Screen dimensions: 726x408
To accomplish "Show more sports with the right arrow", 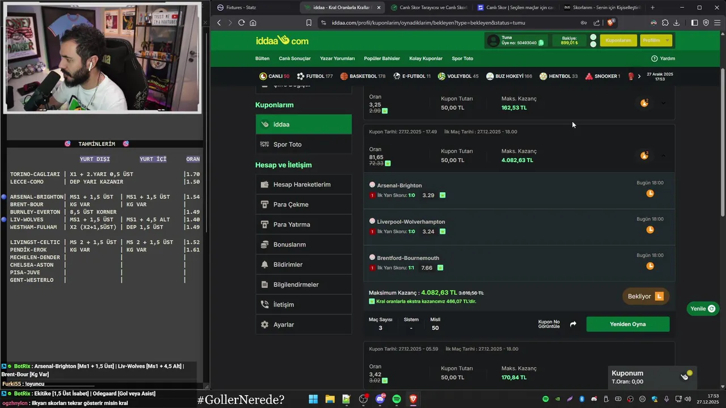I will (x=639, y=76).
